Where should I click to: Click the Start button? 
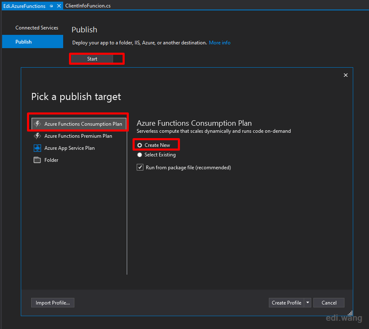[92, 59]
